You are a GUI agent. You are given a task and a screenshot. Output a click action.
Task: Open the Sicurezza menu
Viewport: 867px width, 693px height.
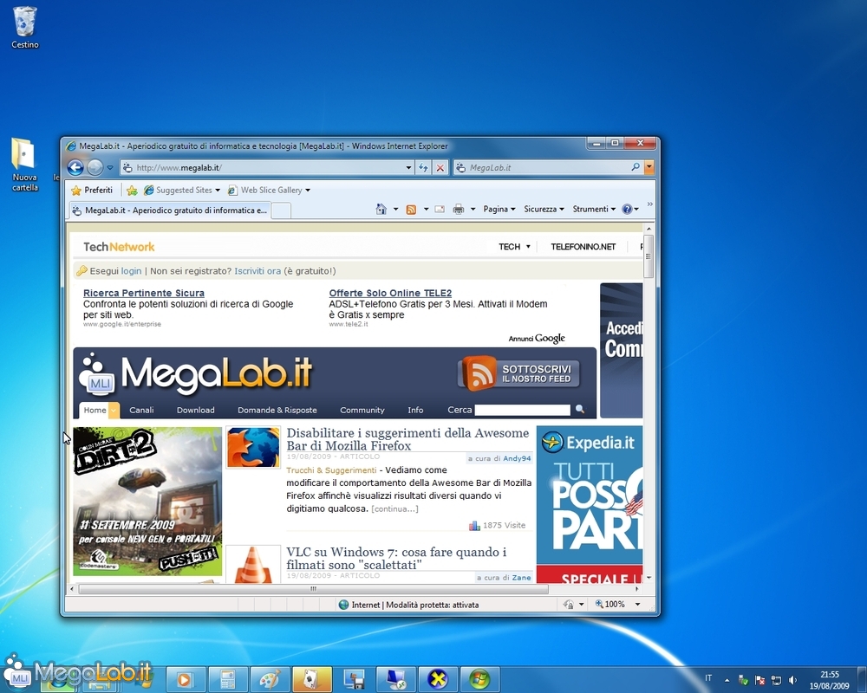tap(544, 209)
